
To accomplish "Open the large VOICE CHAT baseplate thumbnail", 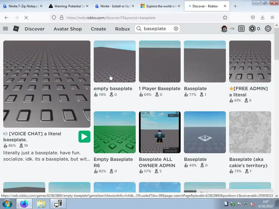I will [x=47, y=84].
